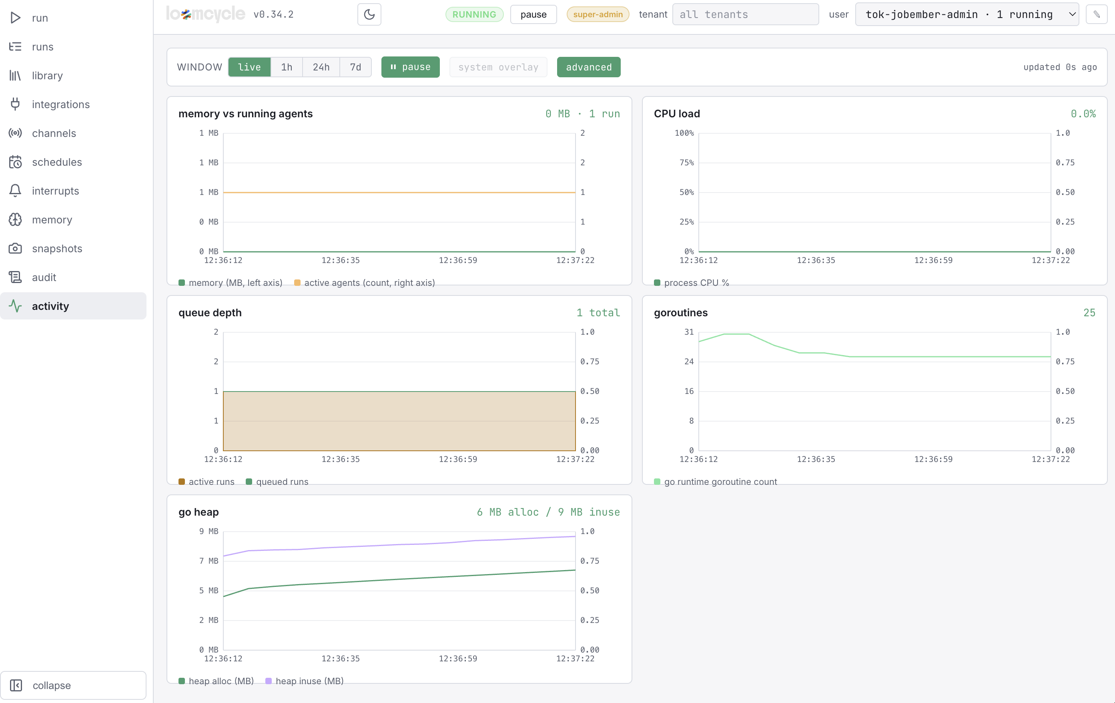Click the memory brain icon
Image resolution: width=1115 pixels, height=703 pixels.
[x=15, y=219]
